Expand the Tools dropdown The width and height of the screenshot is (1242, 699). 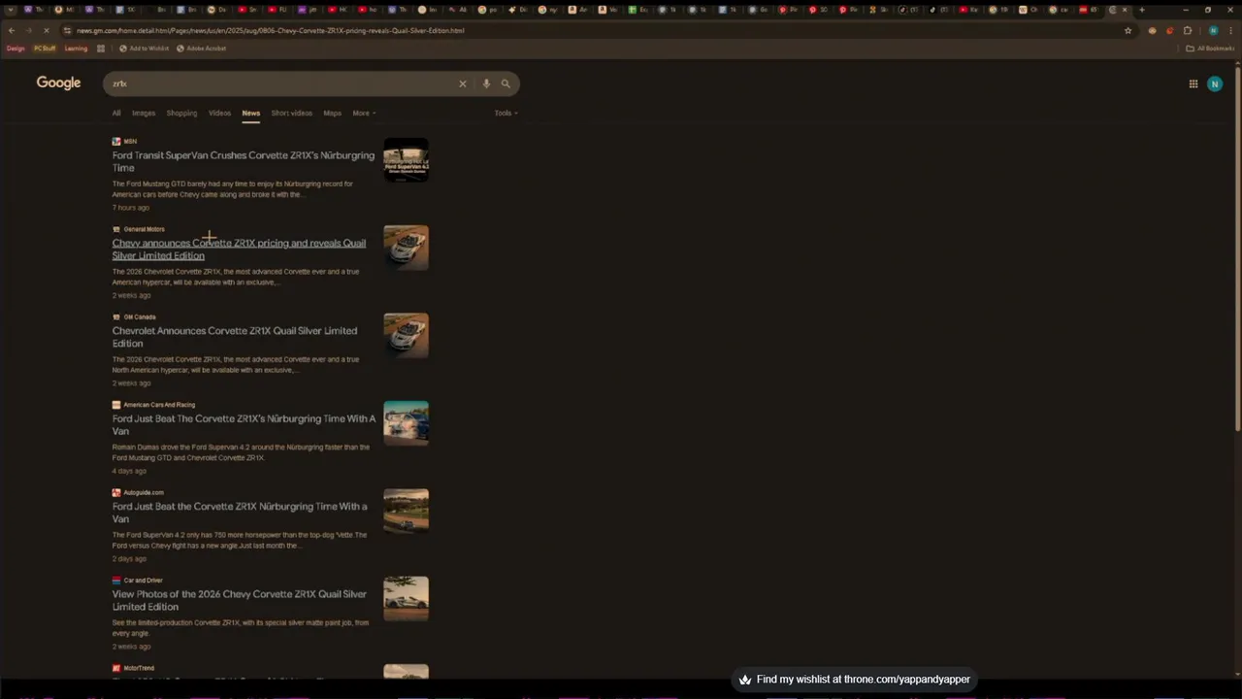point(506,113)
